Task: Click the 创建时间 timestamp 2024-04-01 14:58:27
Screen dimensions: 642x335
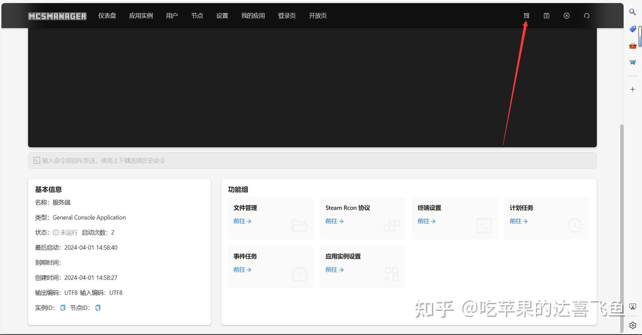Action: click(91, 277)
